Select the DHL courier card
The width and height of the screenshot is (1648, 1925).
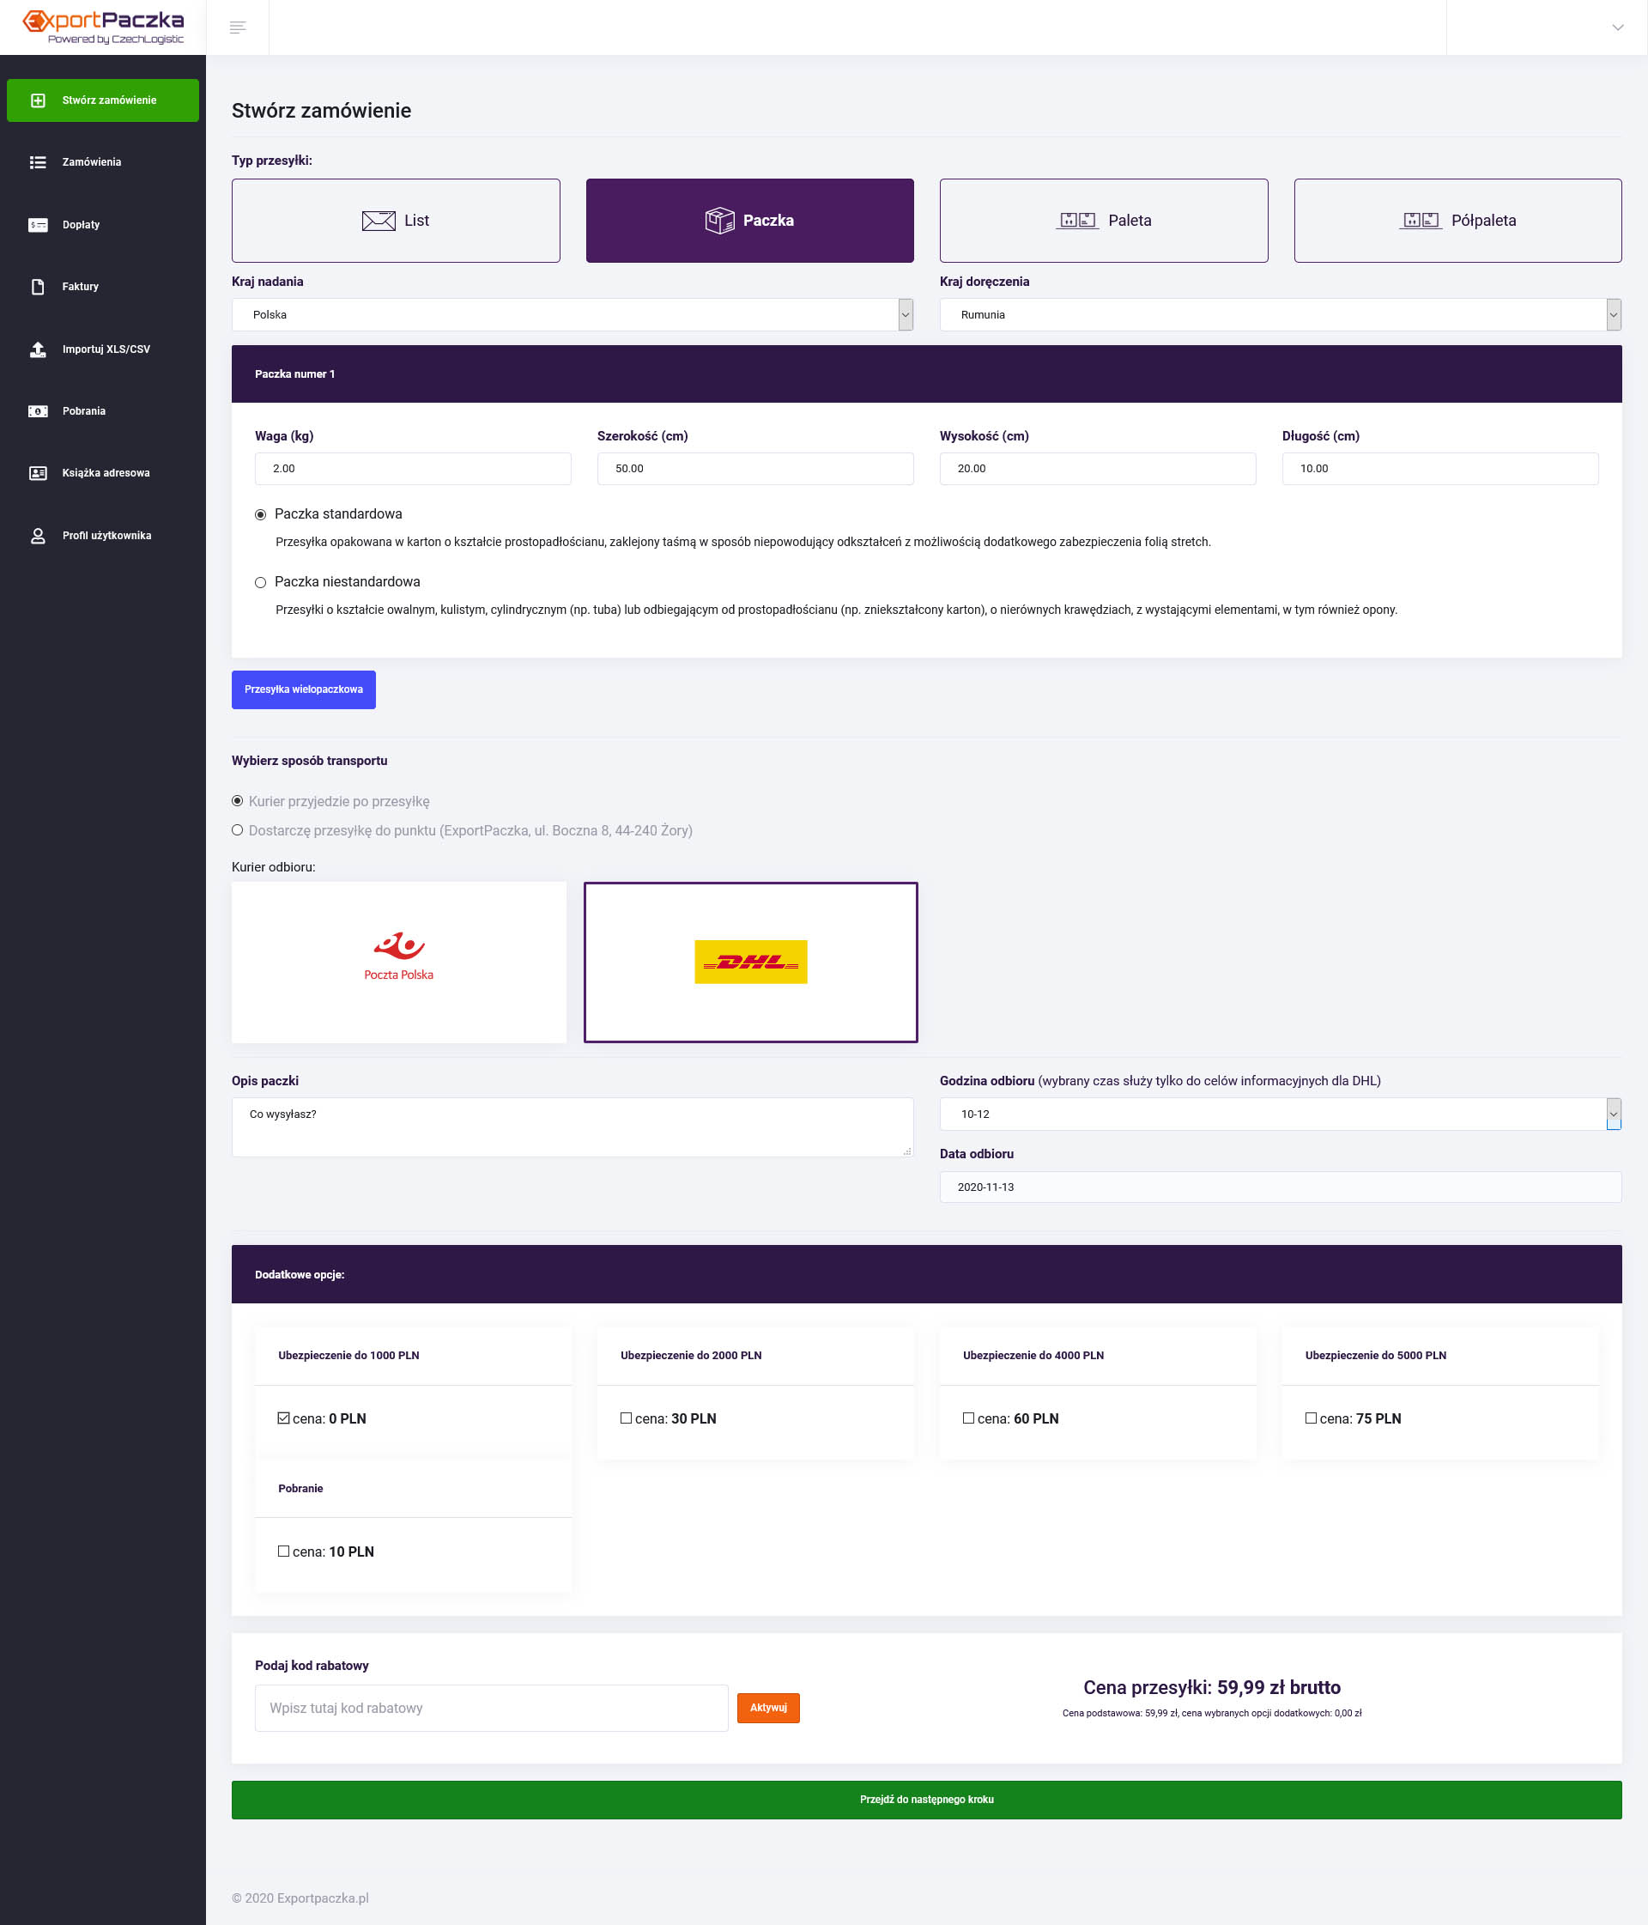750,963
